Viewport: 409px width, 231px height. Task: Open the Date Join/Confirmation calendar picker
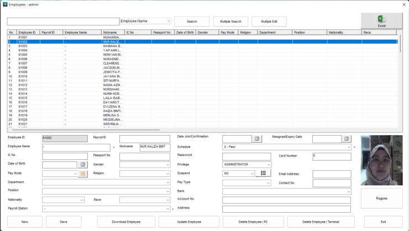click(x=257, y=139)
